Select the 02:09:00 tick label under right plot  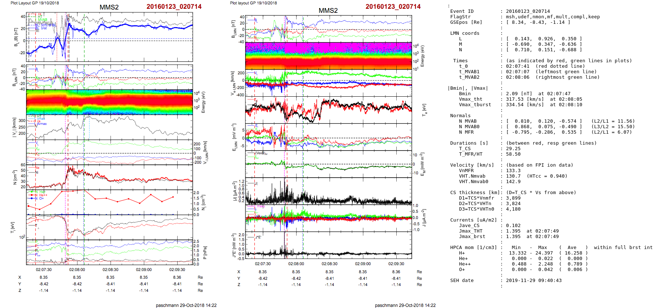363,264
